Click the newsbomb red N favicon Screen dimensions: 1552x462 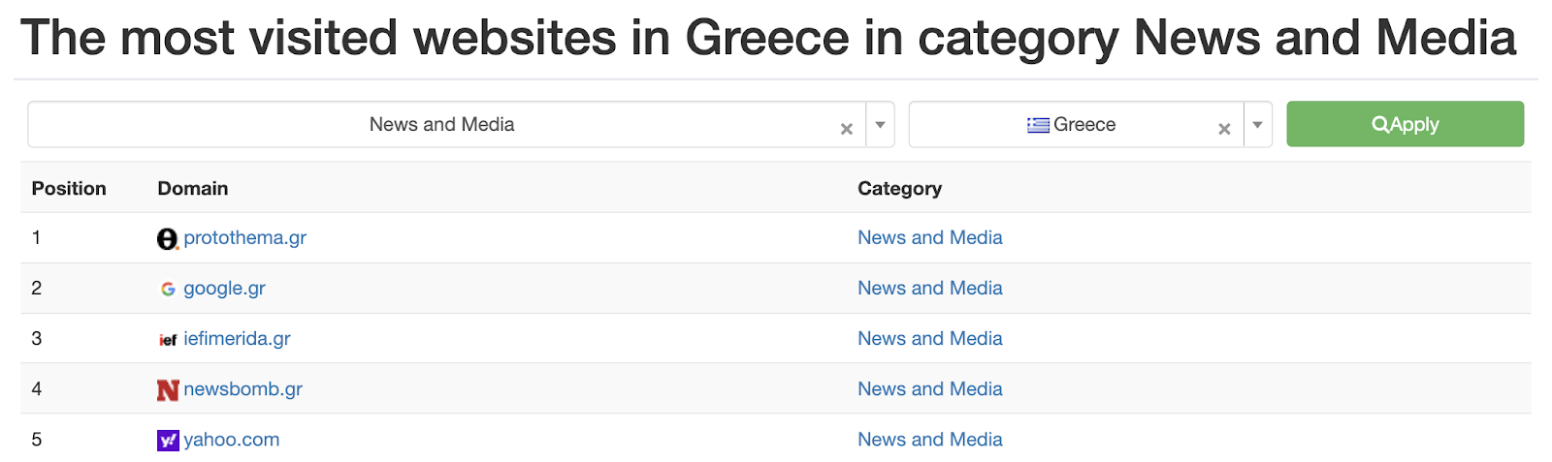168,390
